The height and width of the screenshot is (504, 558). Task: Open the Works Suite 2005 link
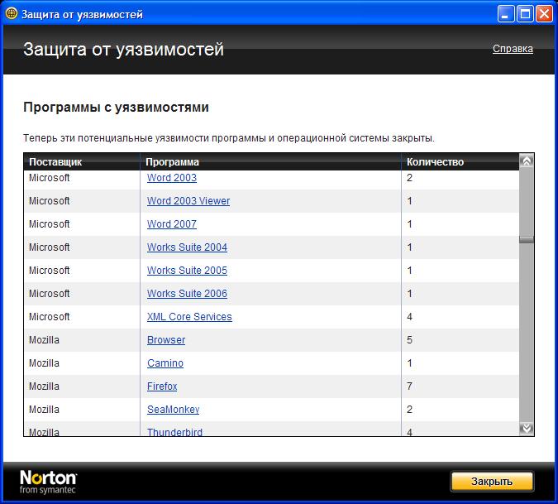[x=187, y=271]
